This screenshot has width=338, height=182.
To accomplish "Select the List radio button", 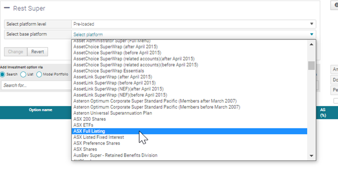I will pyautogui.click(x=23, y=74).
